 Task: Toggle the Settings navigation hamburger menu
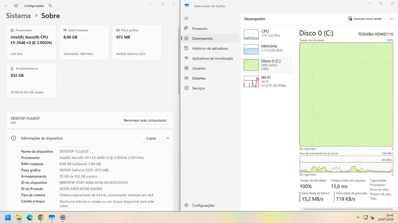[16, 6]
